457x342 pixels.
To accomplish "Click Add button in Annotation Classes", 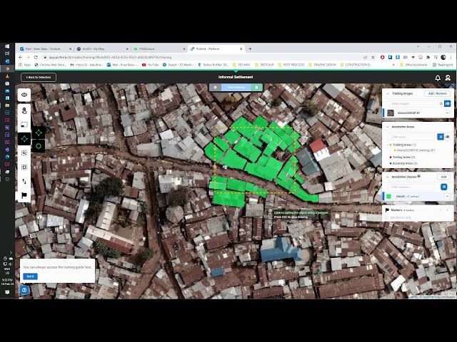I will pyautogui.click(x=443, y=177).
